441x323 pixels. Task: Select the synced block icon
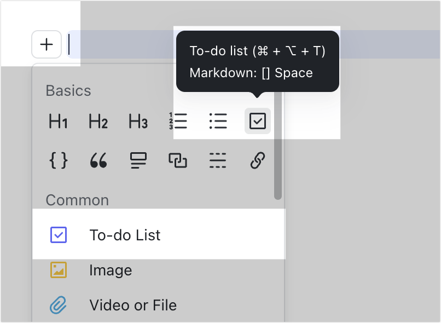[x=178, y=160]
